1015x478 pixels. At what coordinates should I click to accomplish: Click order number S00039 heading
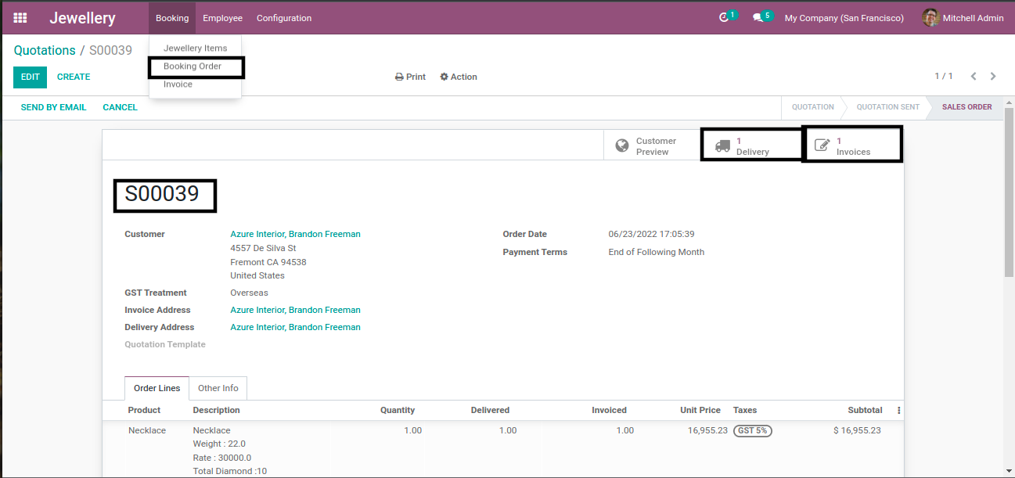[162, 194]
